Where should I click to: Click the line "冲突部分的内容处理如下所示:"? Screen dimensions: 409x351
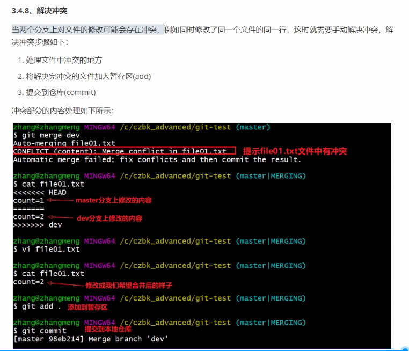(x=63, y=111)
